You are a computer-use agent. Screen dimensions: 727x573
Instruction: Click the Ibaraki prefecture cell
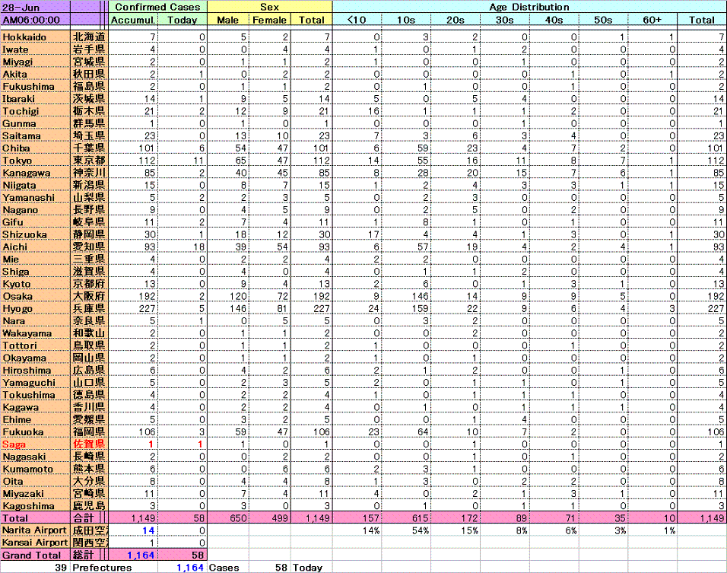pyautogui.click(x=35, y=99)
